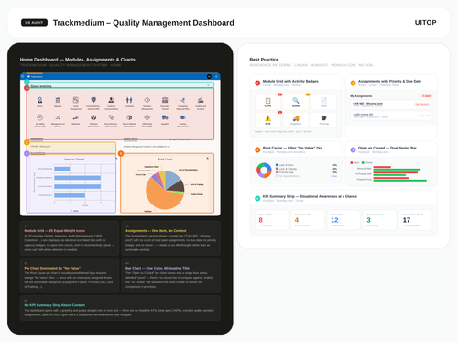Open the Customer Communication module icon
Image resolution: width=458 pixels, height=342 pixels.
coord(112,100)
